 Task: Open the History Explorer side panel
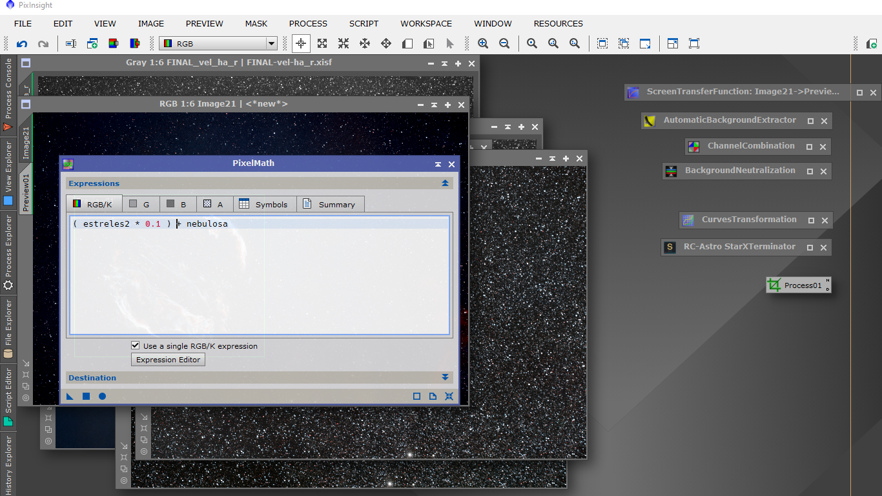8,464
